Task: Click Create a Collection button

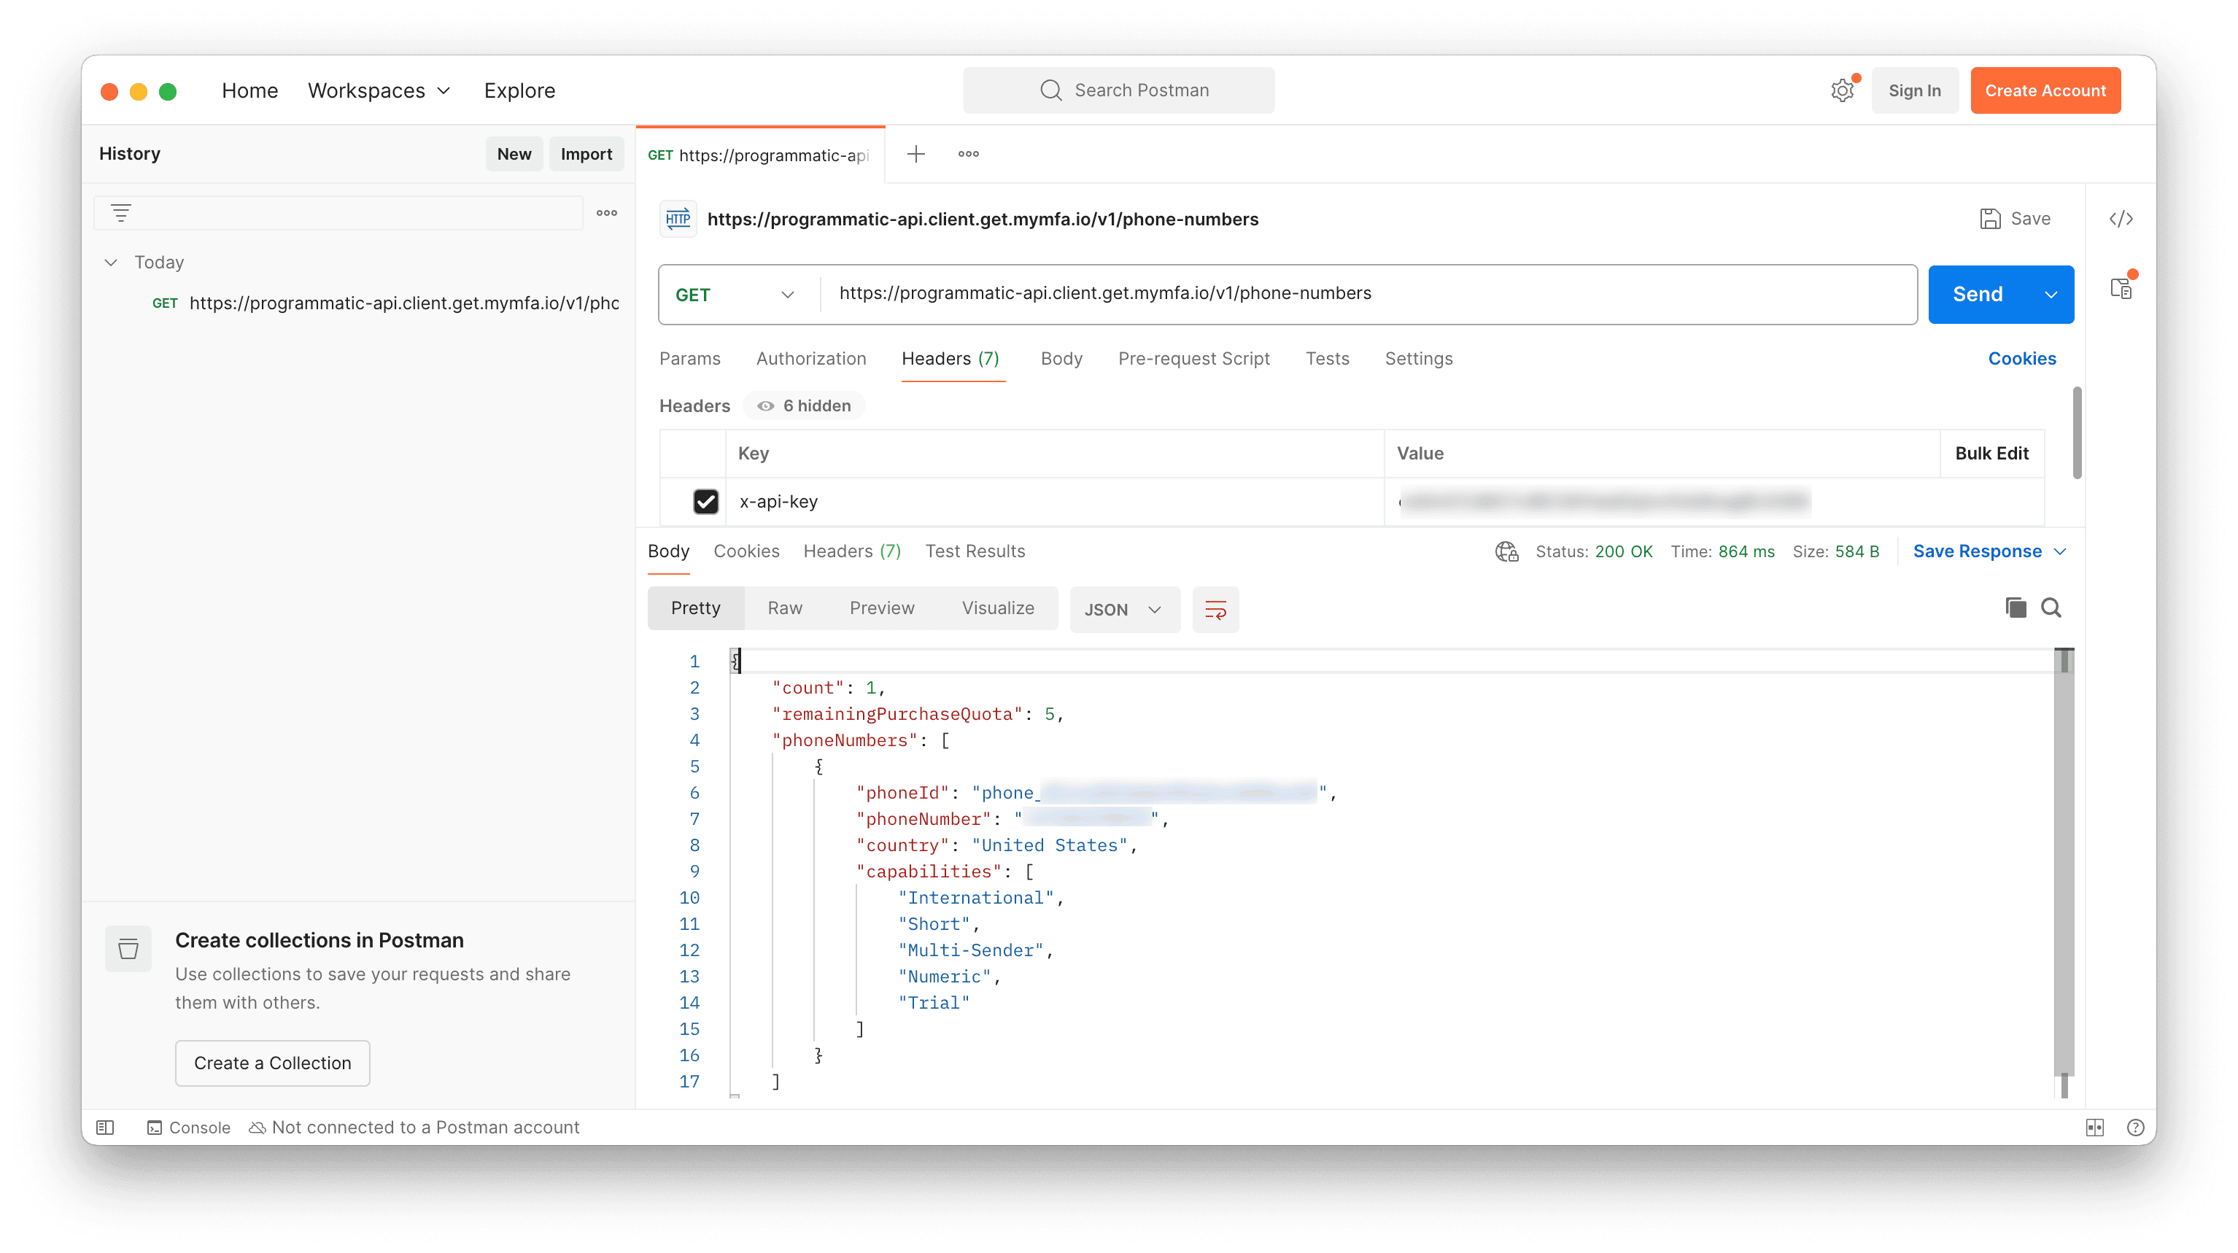Action: click(272, 1063)
